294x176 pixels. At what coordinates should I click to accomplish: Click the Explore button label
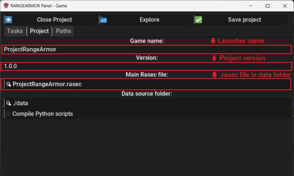pos(150,20)
